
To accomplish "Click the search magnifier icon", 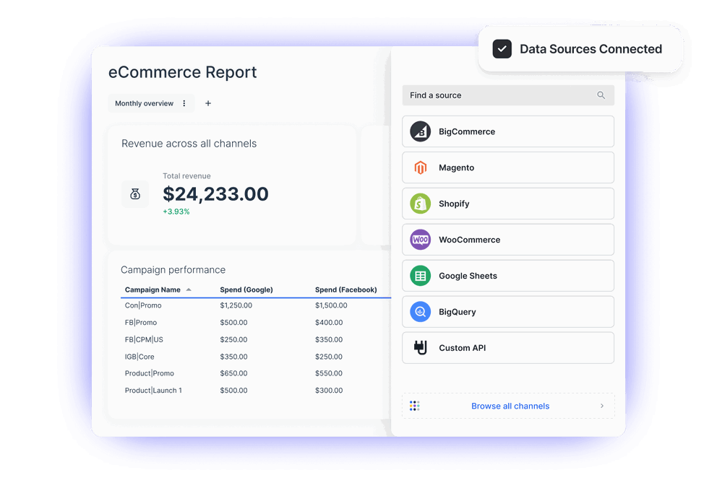I will (601, 95).
